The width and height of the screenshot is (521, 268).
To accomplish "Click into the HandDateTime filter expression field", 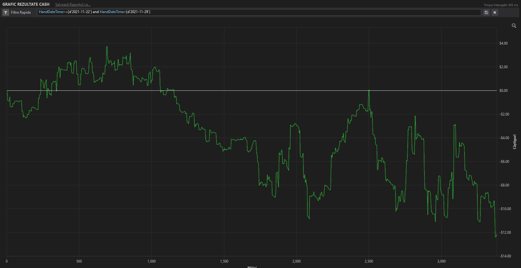I will 259,12.
